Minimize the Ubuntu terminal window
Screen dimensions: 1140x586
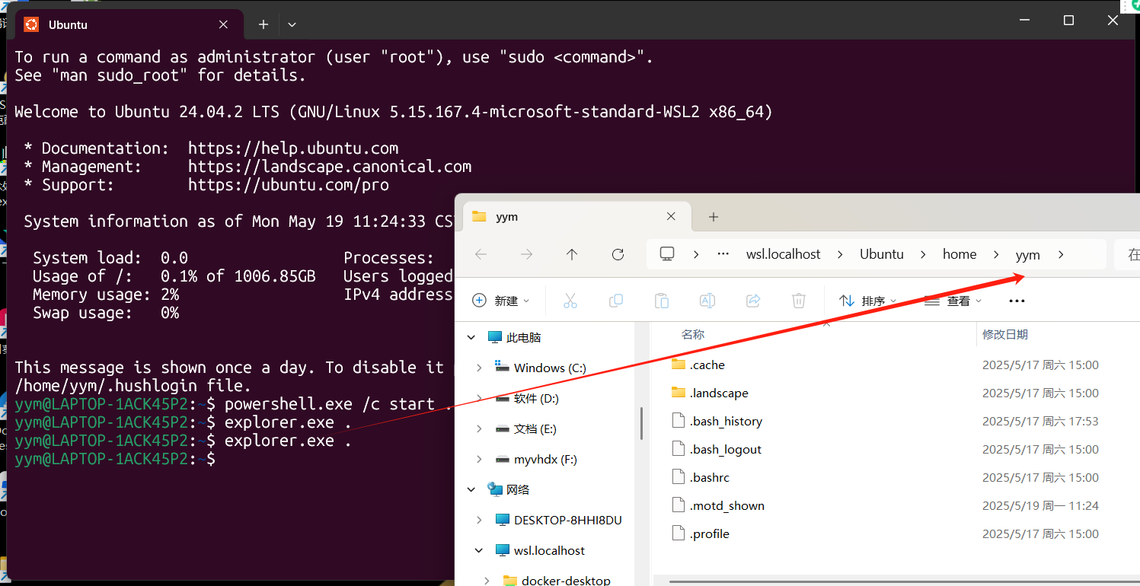click(1024, 21)
